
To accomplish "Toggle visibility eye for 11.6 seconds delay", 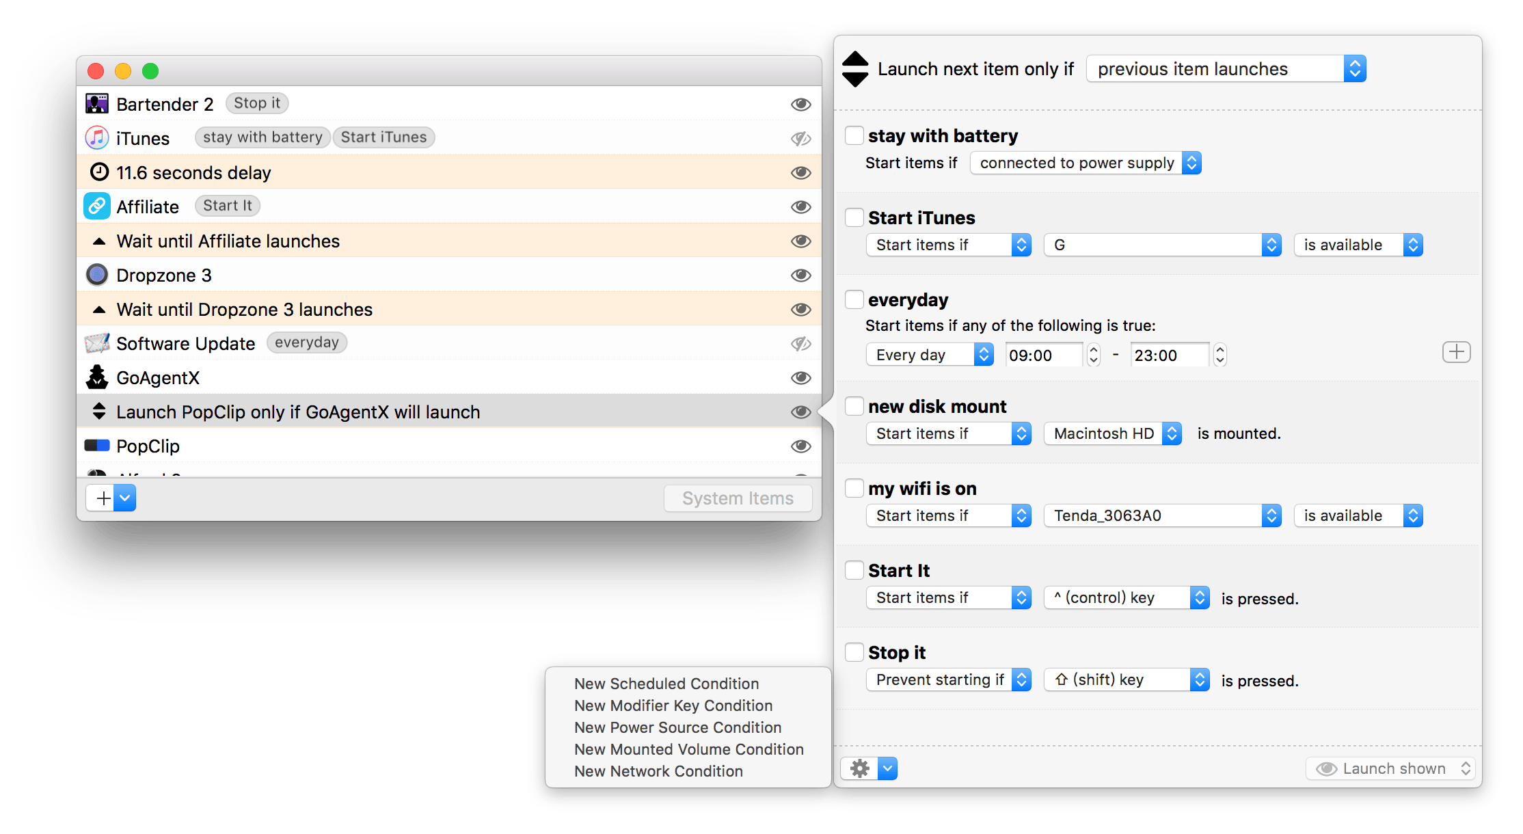I will pyautogui.click(x=801, y=173).
